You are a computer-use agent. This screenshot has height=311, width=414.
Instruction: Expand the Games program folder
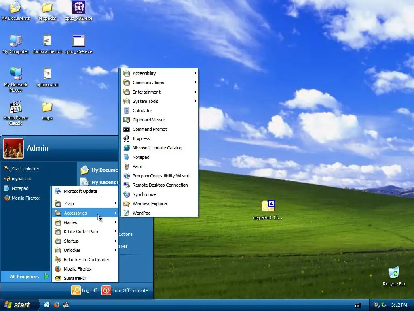coord(85,222)
